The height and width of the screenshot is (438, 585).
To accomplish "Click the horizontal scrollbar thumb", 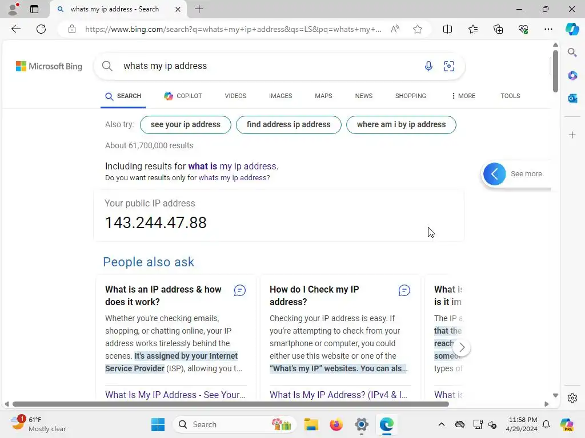I will point(231,404).
